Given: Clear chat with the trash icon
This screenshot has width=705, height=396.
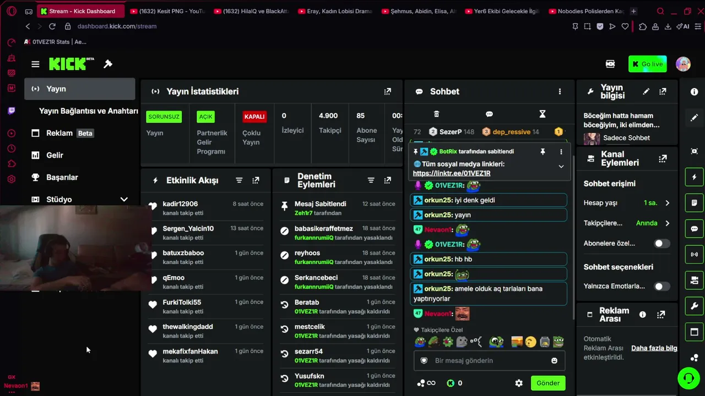Looking at the screenshot, I should 436,114.
